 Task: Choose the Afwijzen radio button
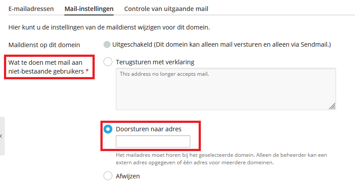(108, 176)
